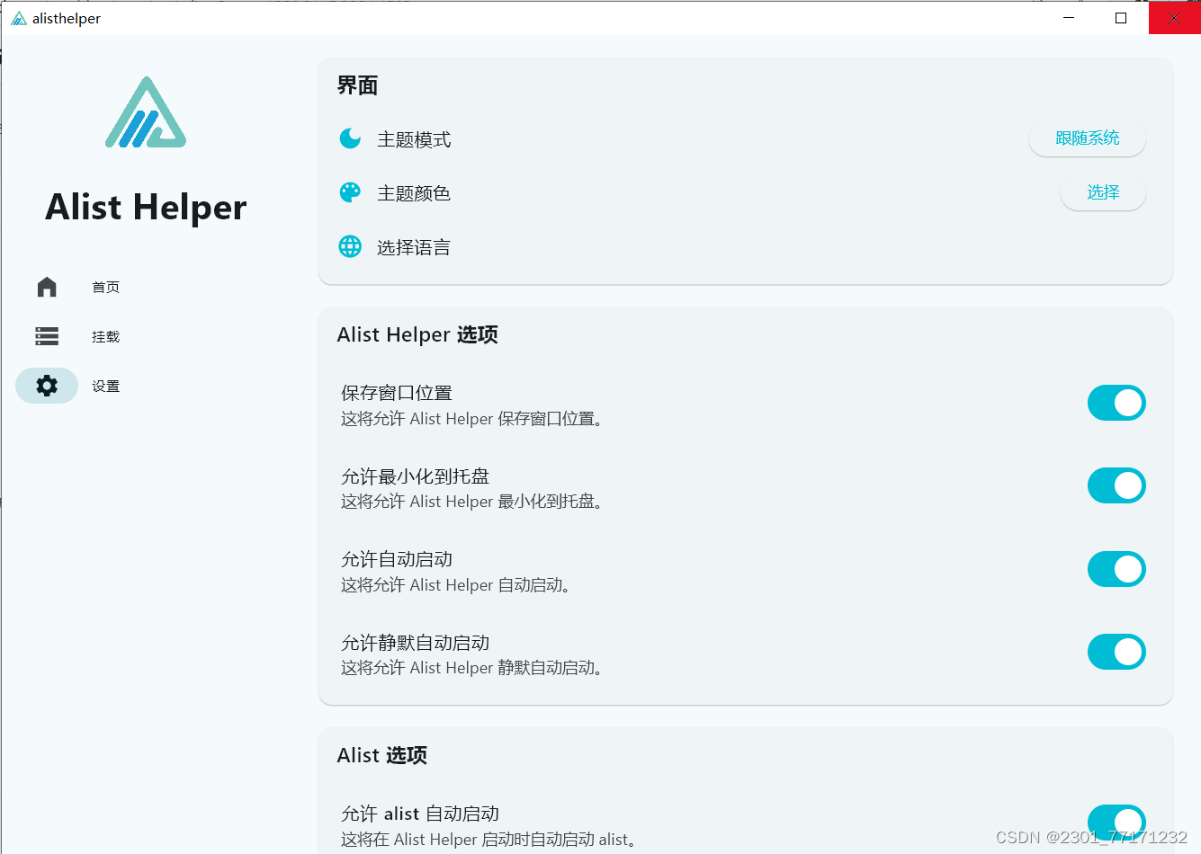Click the Alist Helper logo

146,112
